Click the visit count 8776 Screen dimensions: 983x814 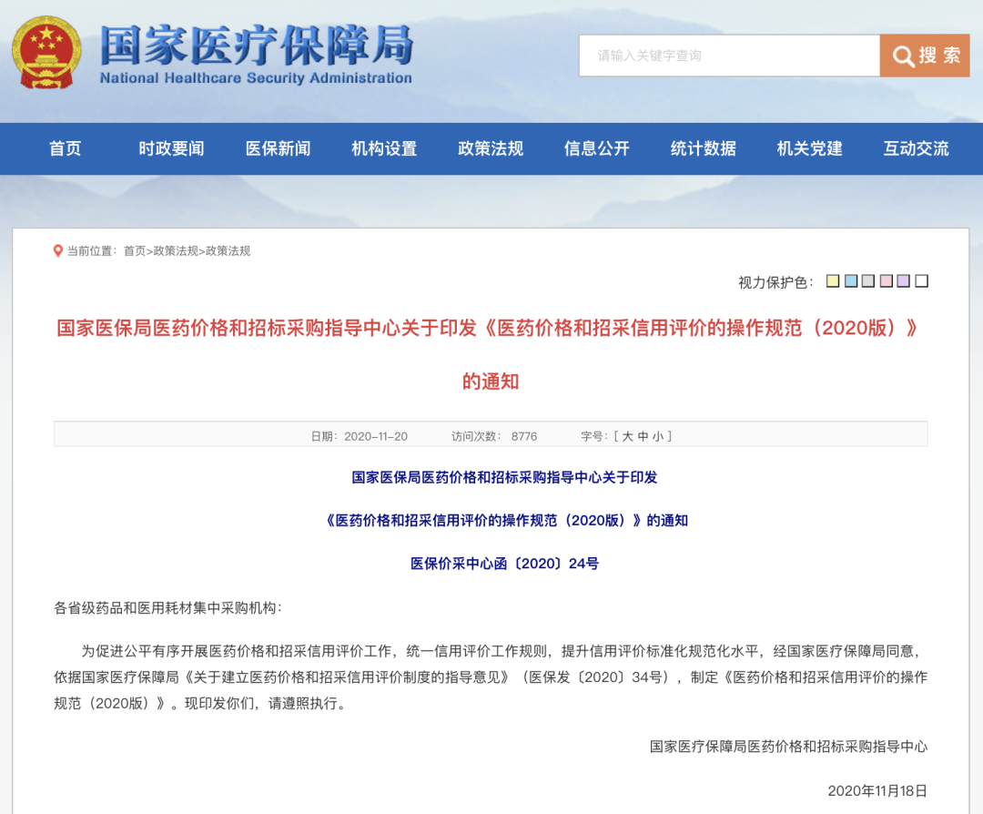click(524, 436)
